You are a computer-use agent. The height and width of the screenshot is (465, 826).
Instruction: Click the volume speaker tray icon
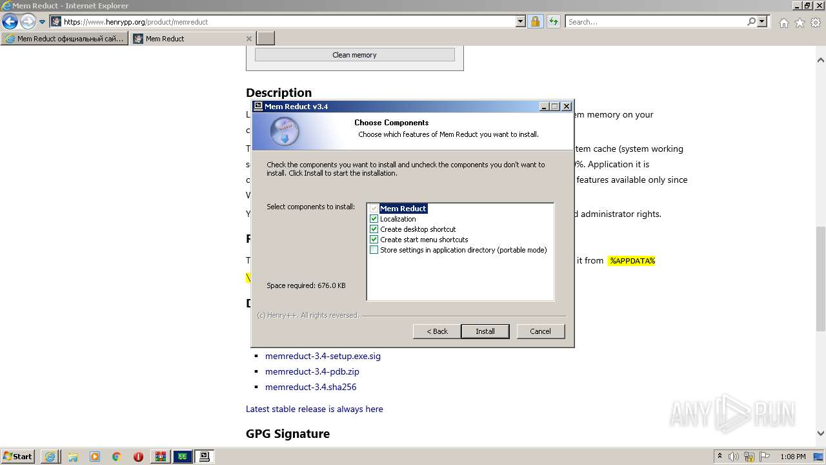pyautogui.click(x=734, y=457)
